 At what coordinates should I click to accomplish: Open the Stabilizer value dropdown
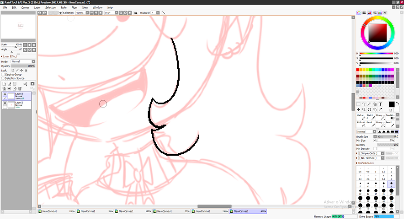coord(158,13)
